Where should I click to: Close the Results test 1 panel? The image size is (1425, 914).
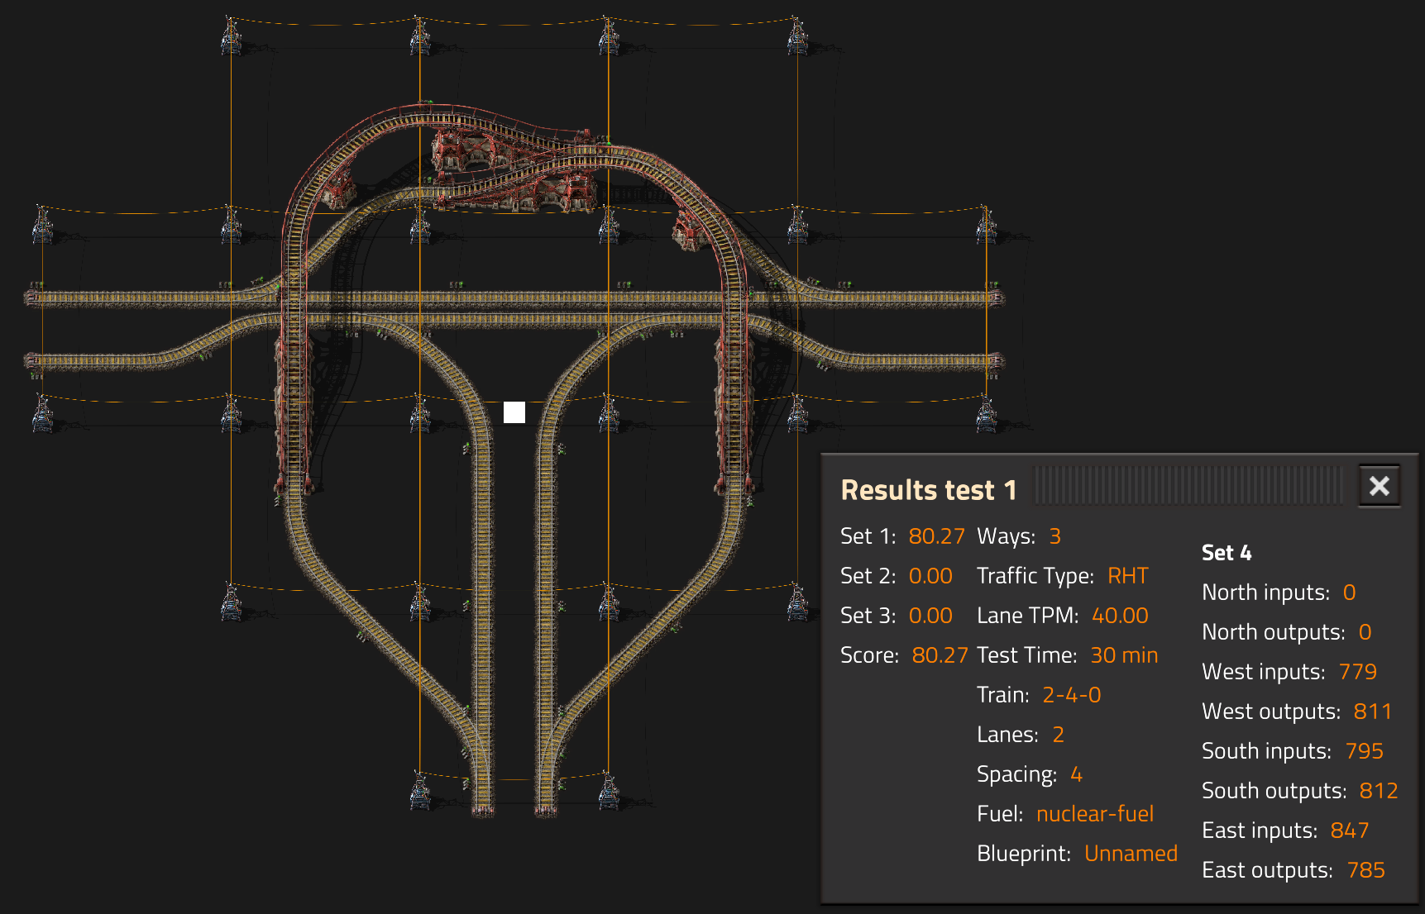pyautogui.click(x=1379, y=486)
